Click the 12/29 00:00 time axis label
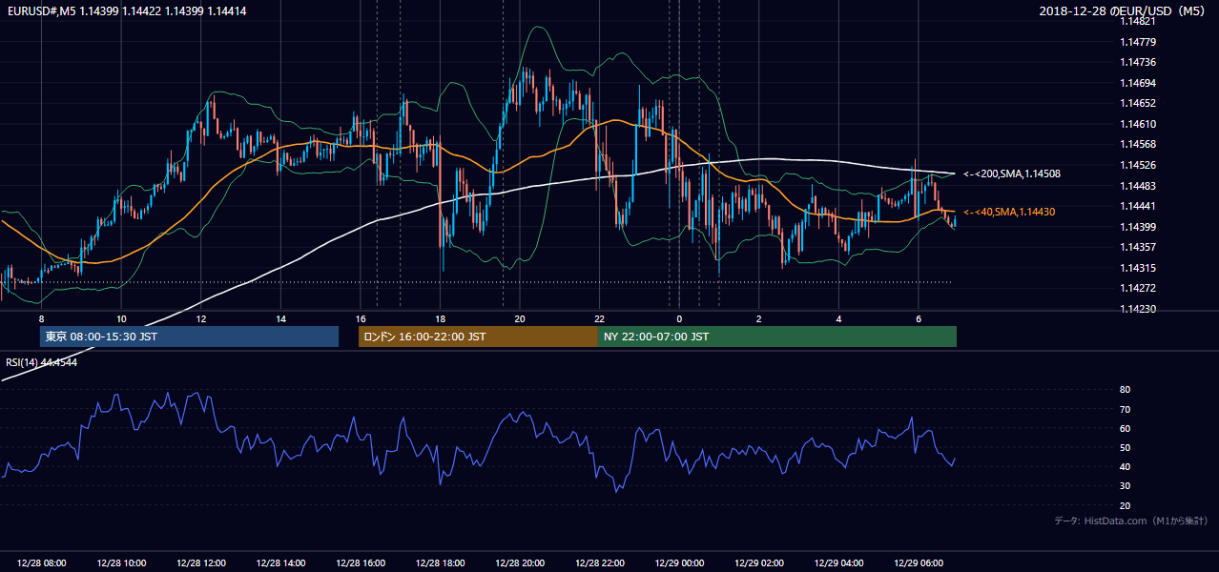Viewport: 1219px width, 572px height. pos(679,563)
